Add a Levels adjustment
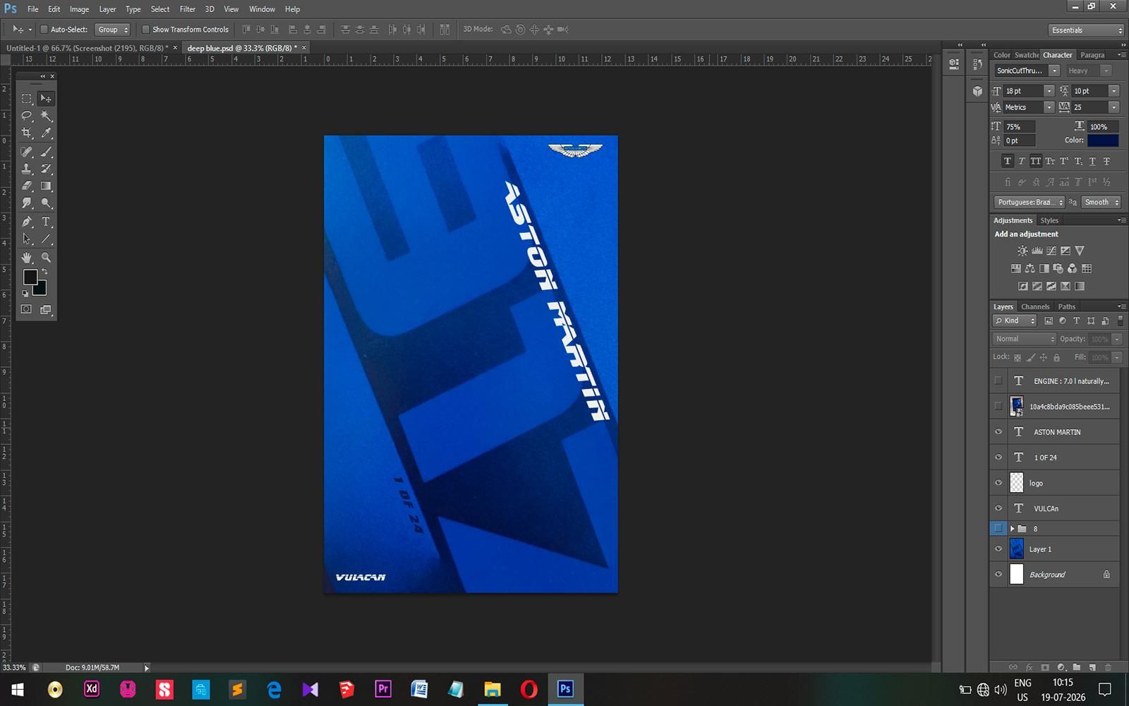 (1037, 251)
